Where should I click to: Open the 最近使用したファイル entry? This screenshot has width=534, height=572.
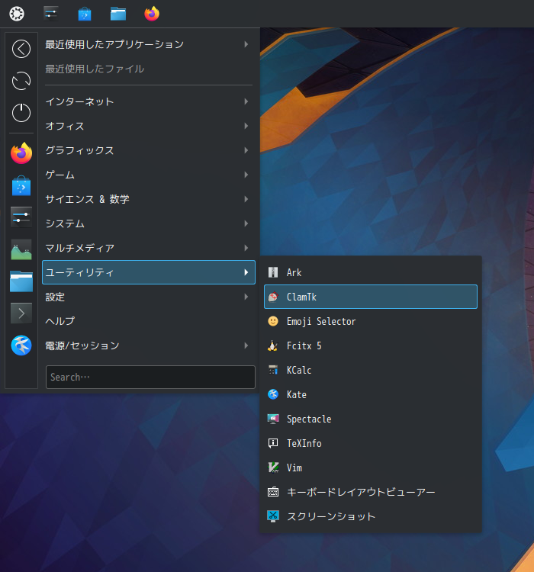pos(149,69)
